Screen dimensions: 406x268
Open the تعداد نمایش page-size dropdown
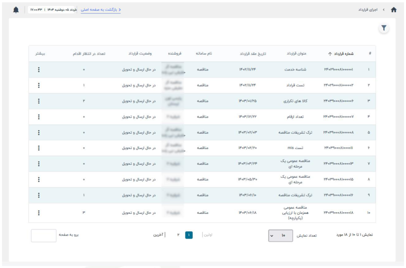click(x=281, y=236)
